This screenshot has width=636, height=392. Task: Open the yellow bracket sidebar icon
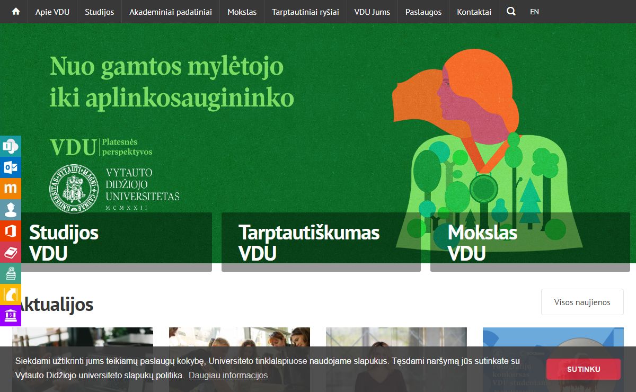(x=11, y=294)
